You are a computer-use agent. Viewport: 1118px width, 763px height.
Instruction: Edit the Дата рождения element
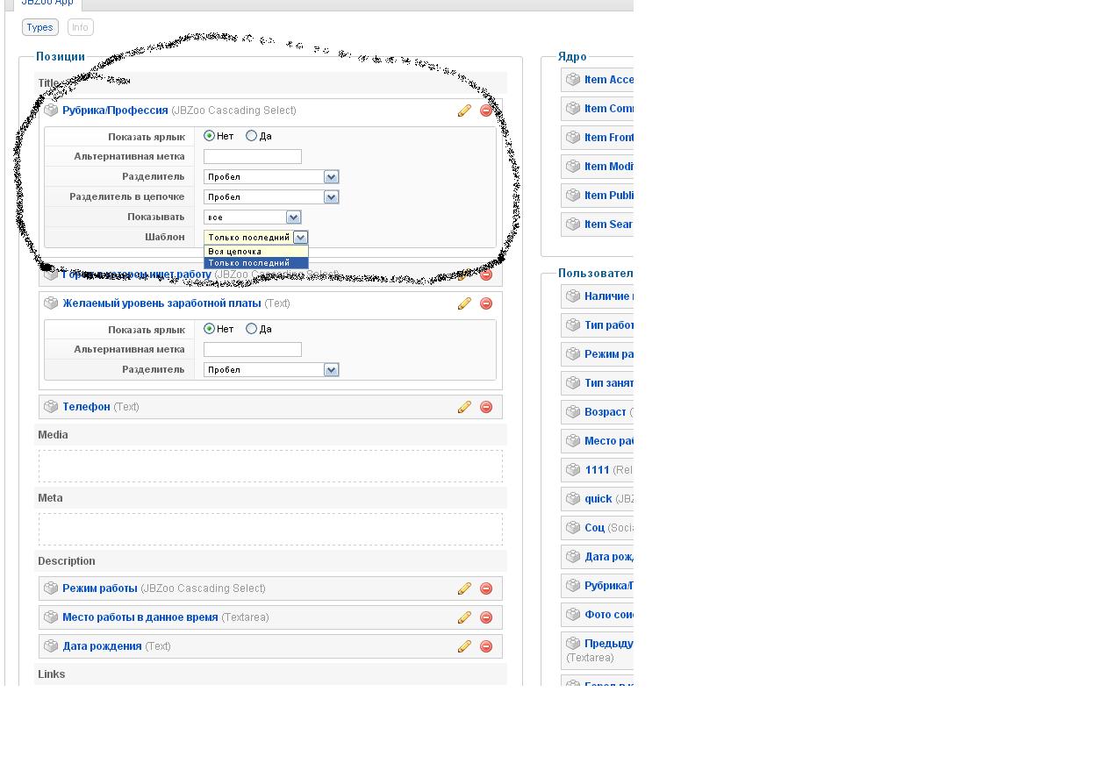464,646
